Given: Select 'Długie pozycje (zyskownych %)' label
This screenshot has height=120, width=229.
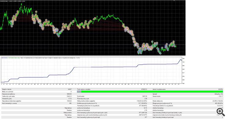Looking at the screenshot, I should (x=162, y=103).
